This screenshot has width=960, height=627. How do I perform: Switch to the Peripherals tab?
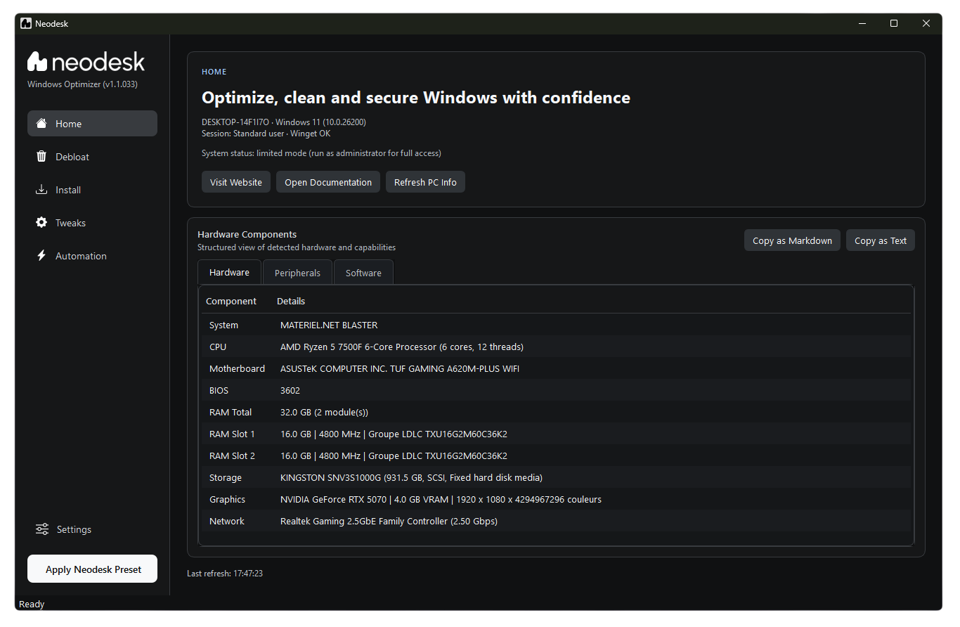point(297,273)
